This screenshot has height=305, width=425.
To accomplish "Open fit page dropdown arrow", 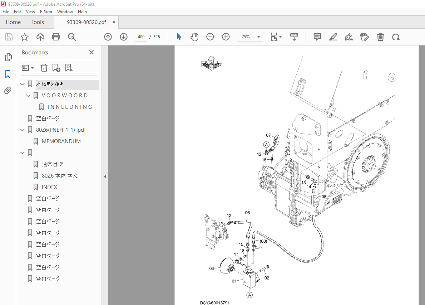I will coord(281,37).
